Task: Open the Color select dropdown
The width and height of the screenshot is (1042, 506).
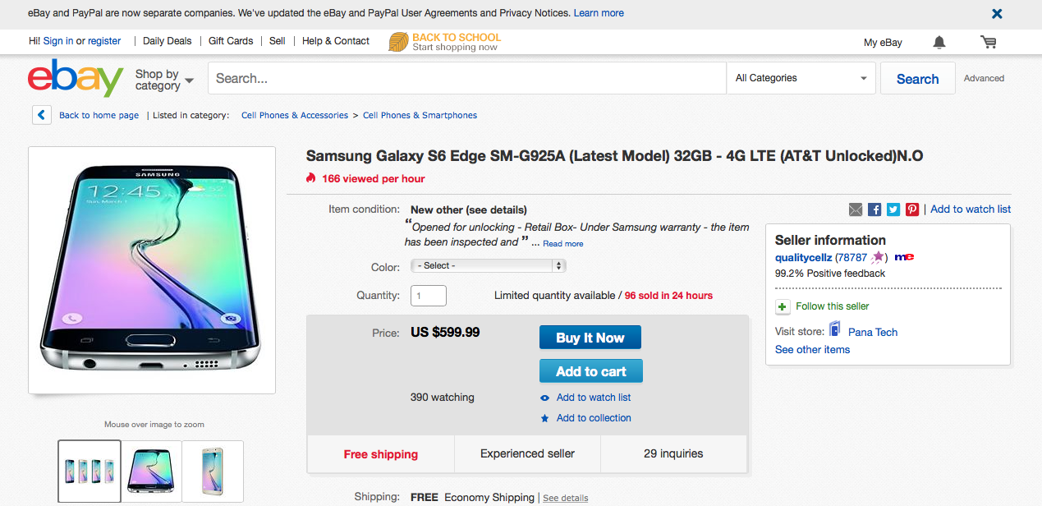Action: pos(488,265)
